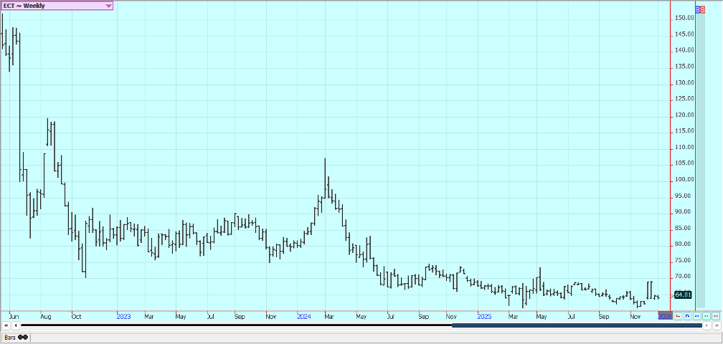The width and height of the screenshot is (723, 344).
Task: Jump to chart end with double-right arrow
Action: (717, 325)
